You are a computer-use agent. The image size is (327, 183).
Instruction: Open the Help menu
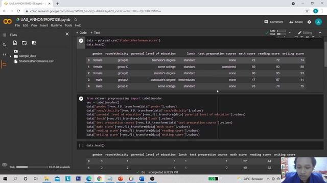coord(78,25)
